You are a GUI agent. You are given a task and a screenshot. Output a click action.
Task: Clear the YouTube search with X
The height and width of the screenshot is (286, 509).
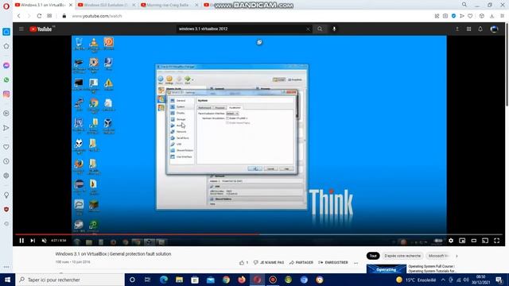(308, 29)
